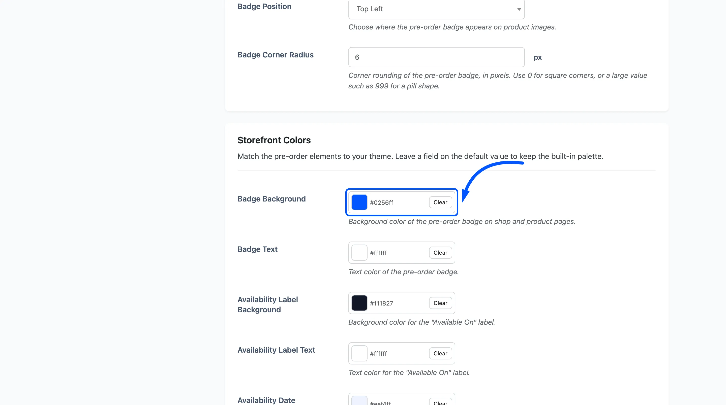Click the Badge Corner Radius label
The image size is (726, 405).
[x=275, y=55]
